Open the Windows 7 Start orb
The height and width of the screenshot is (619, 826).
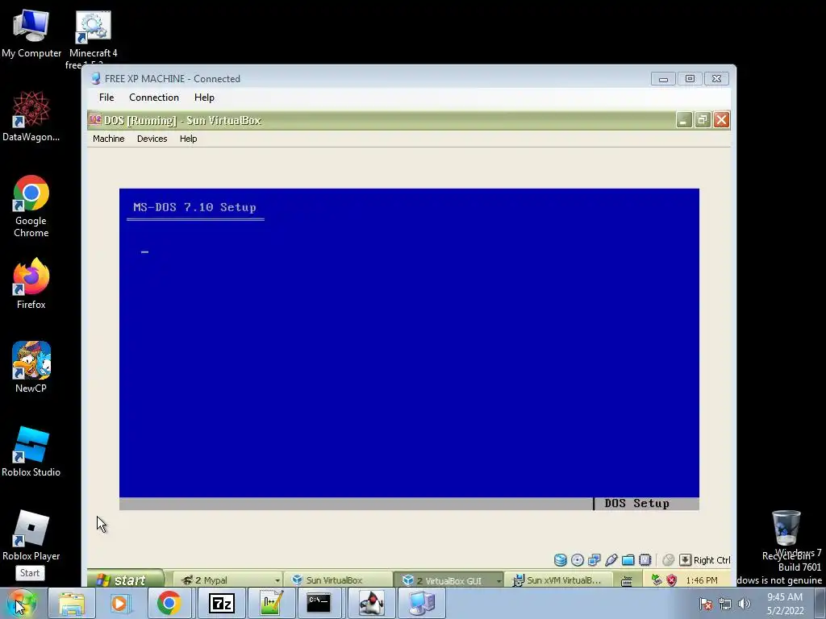coord(22,603)
